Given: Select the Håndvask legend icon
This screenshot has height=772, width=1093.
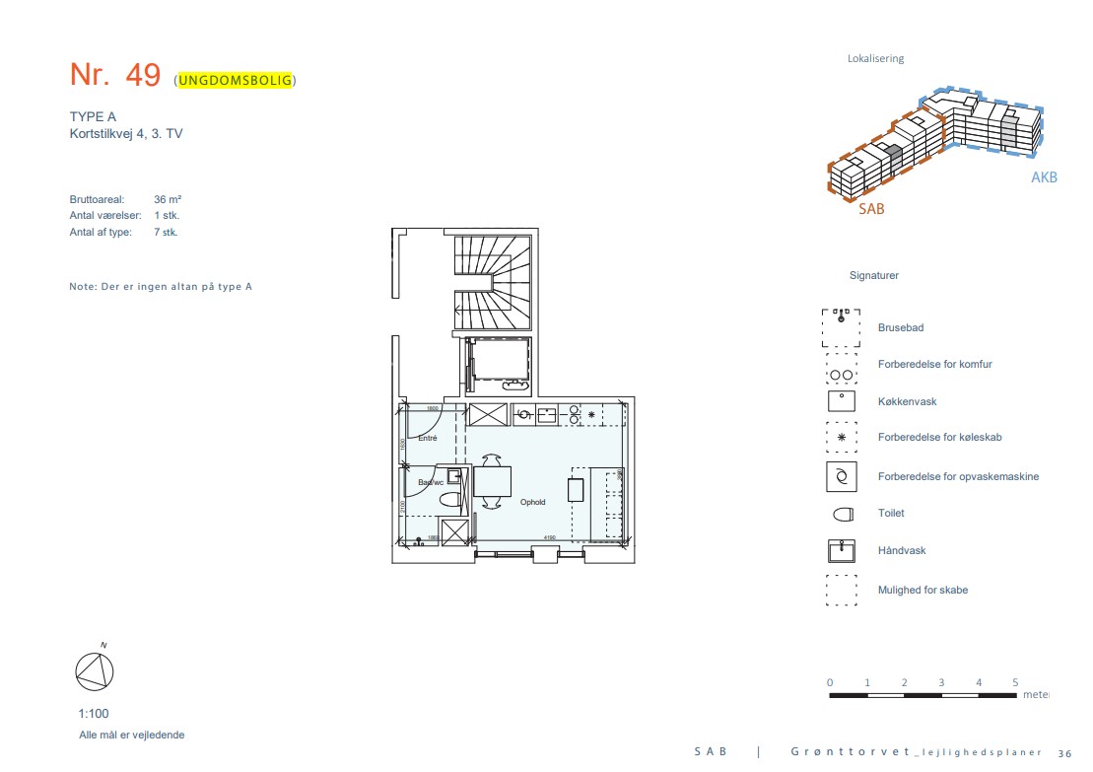Looking at the screenshot, I should [841, 550].
